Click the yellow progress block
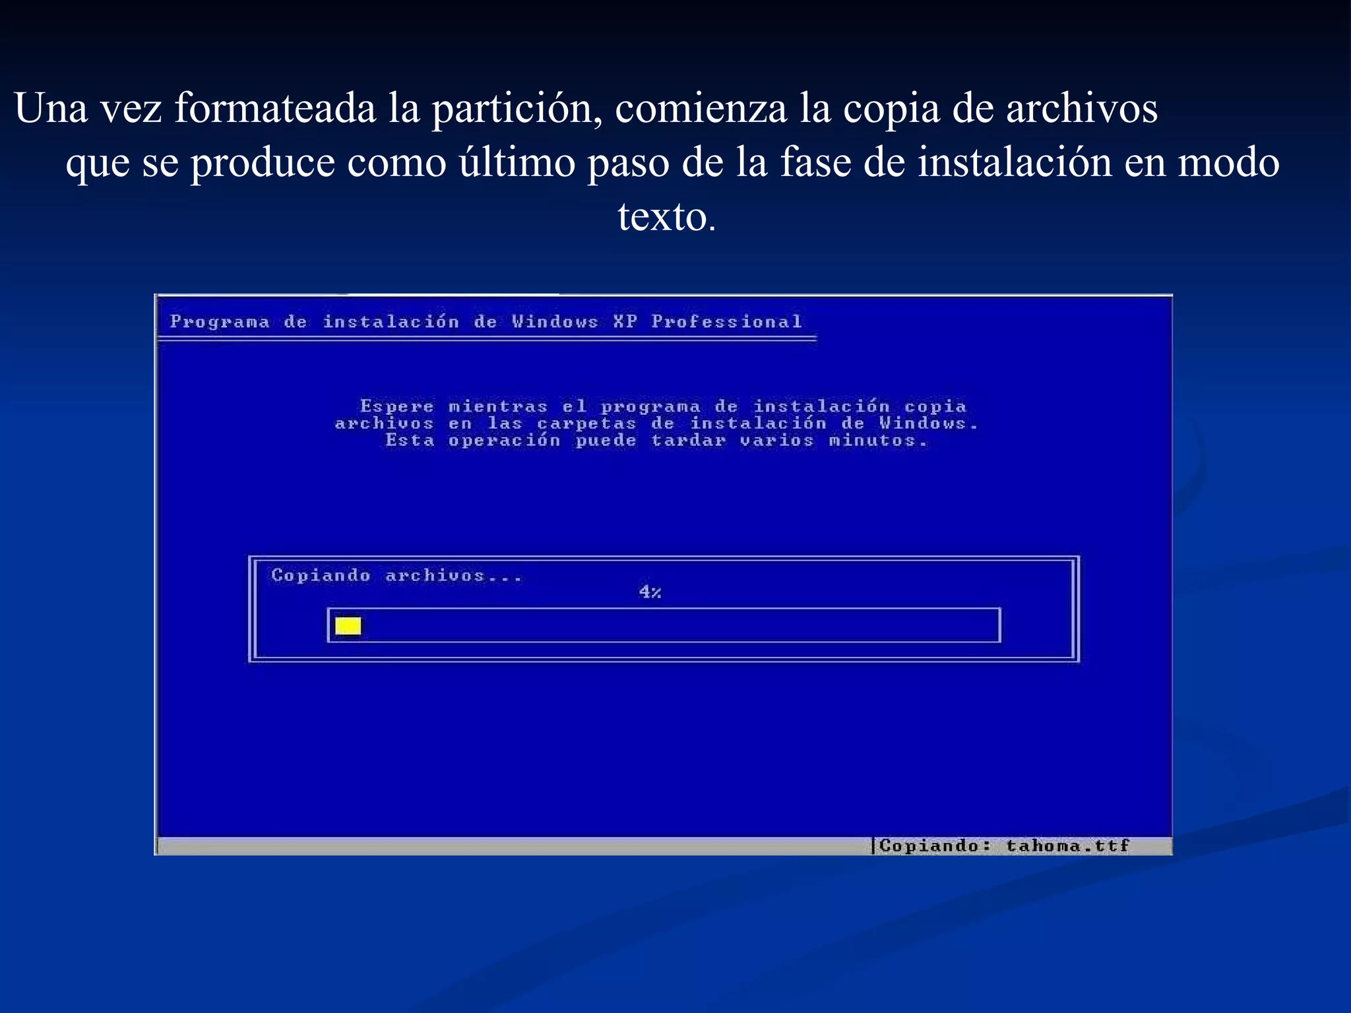 click(348, 625)
